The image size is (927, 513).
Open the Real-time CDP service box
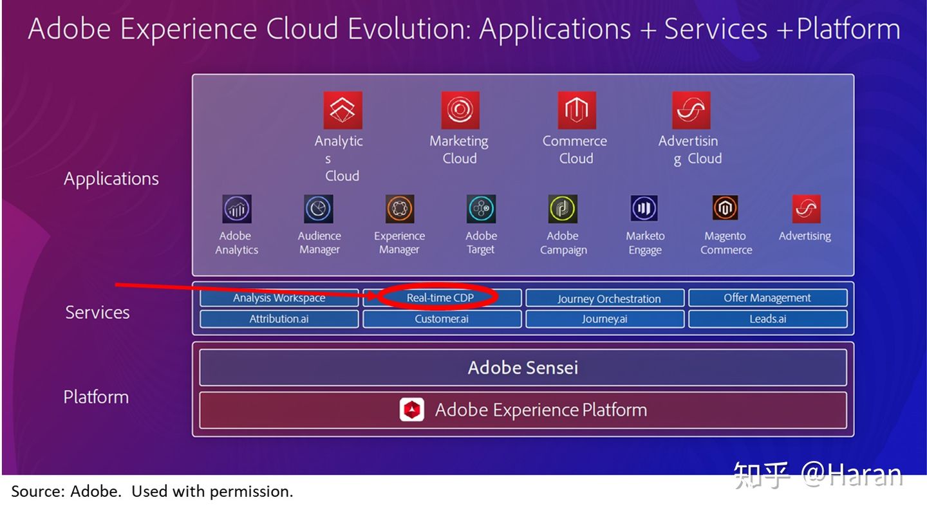click(442, 298)
